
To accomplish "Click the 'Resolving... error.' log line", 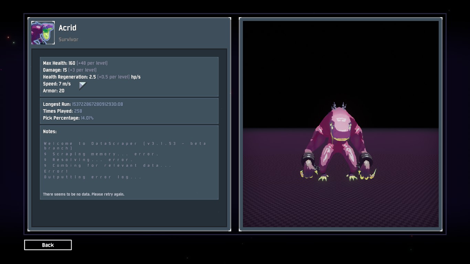I will [88, 160].
